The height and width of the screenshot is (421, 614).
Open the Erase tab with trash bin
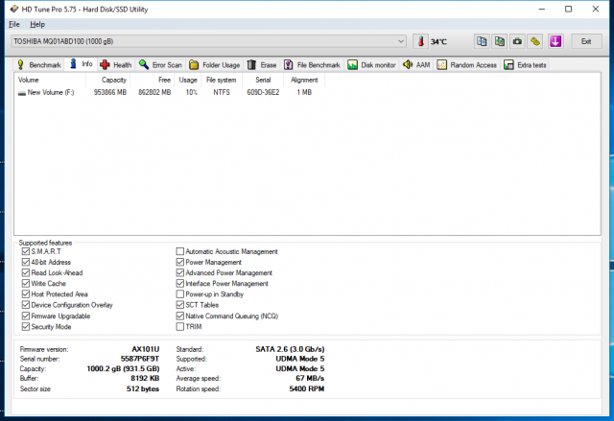click(262, 65)
